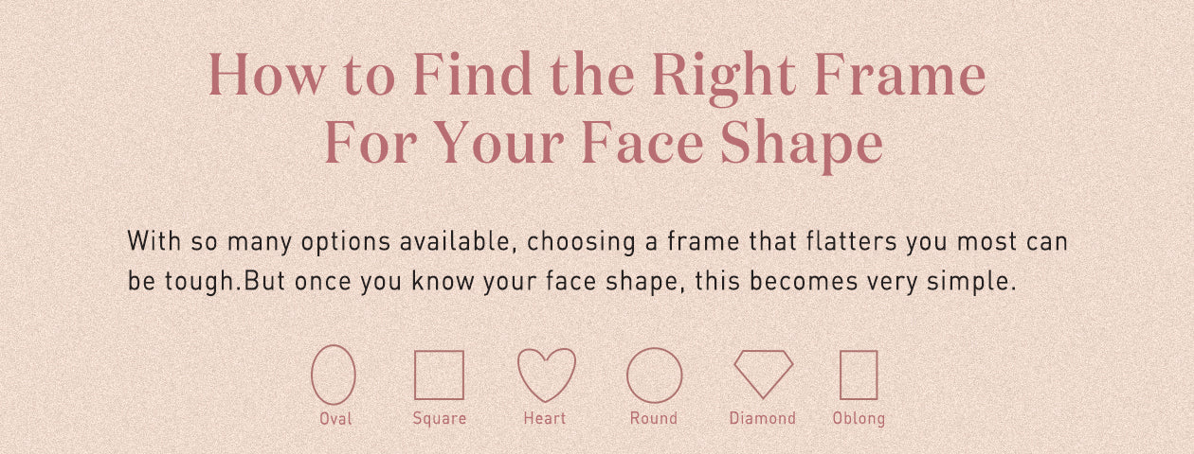Pick the Heart face shape icon

(547, 375)
